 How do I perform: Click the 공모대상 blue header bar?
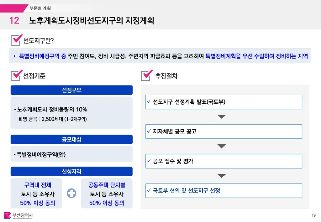[x=71, y=139]
